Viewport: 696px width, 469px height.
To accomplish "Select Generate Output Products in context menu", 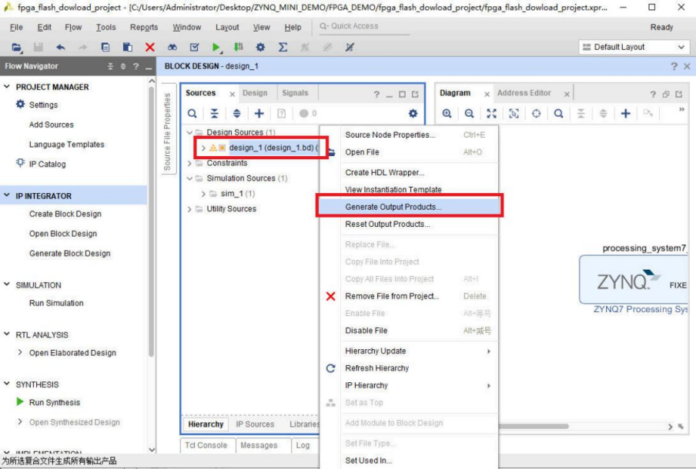I will point(393,207).
